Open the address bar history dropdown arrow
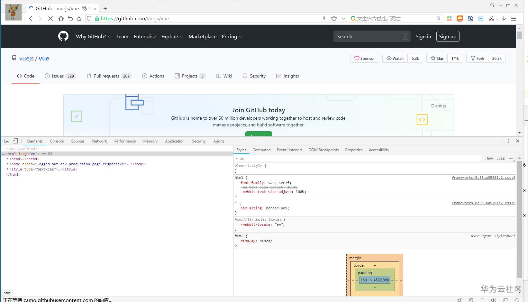This screenshot has height=302, width=528. coord(343,19)
